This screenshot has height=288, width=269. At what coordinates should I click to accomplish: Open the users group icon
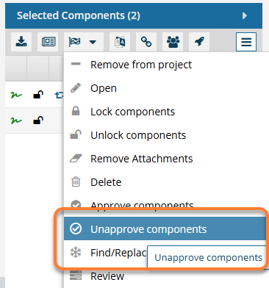[173, 42]
